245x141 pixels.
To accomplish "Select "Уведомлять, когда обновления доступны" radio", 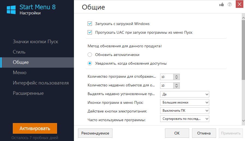I will [x=90, y=63].
